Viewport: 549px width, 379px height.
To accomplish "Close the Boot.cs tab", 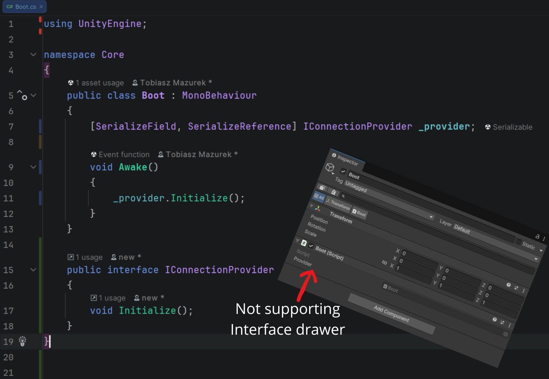I will coord(41,7).
